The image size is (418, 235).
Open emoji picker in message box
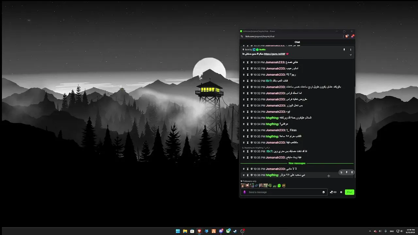324,192
